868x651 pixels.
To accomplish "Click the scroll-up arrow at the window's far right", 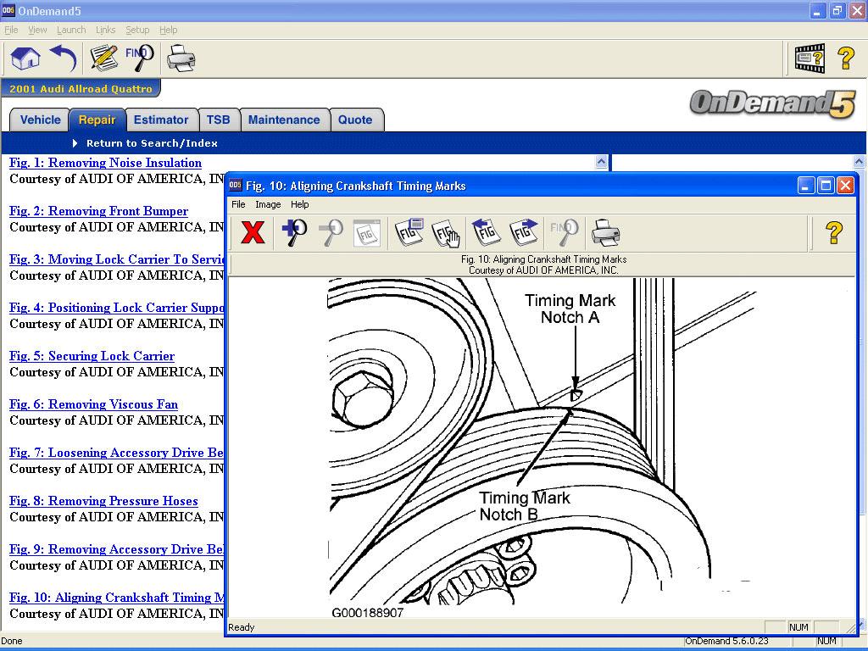I will [860, 162].
